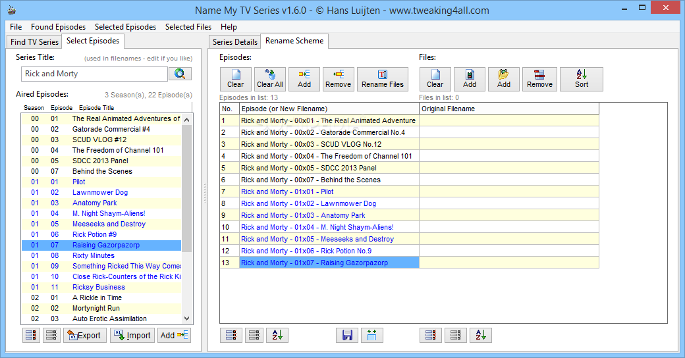Deselect all rows under episodes table
685x358 pixels.
click(254, 336)
